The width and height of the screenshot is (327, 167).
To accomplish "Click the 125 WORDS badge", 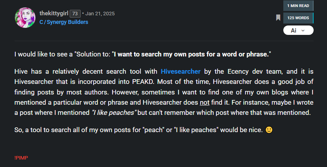I will tap(298, 18).
